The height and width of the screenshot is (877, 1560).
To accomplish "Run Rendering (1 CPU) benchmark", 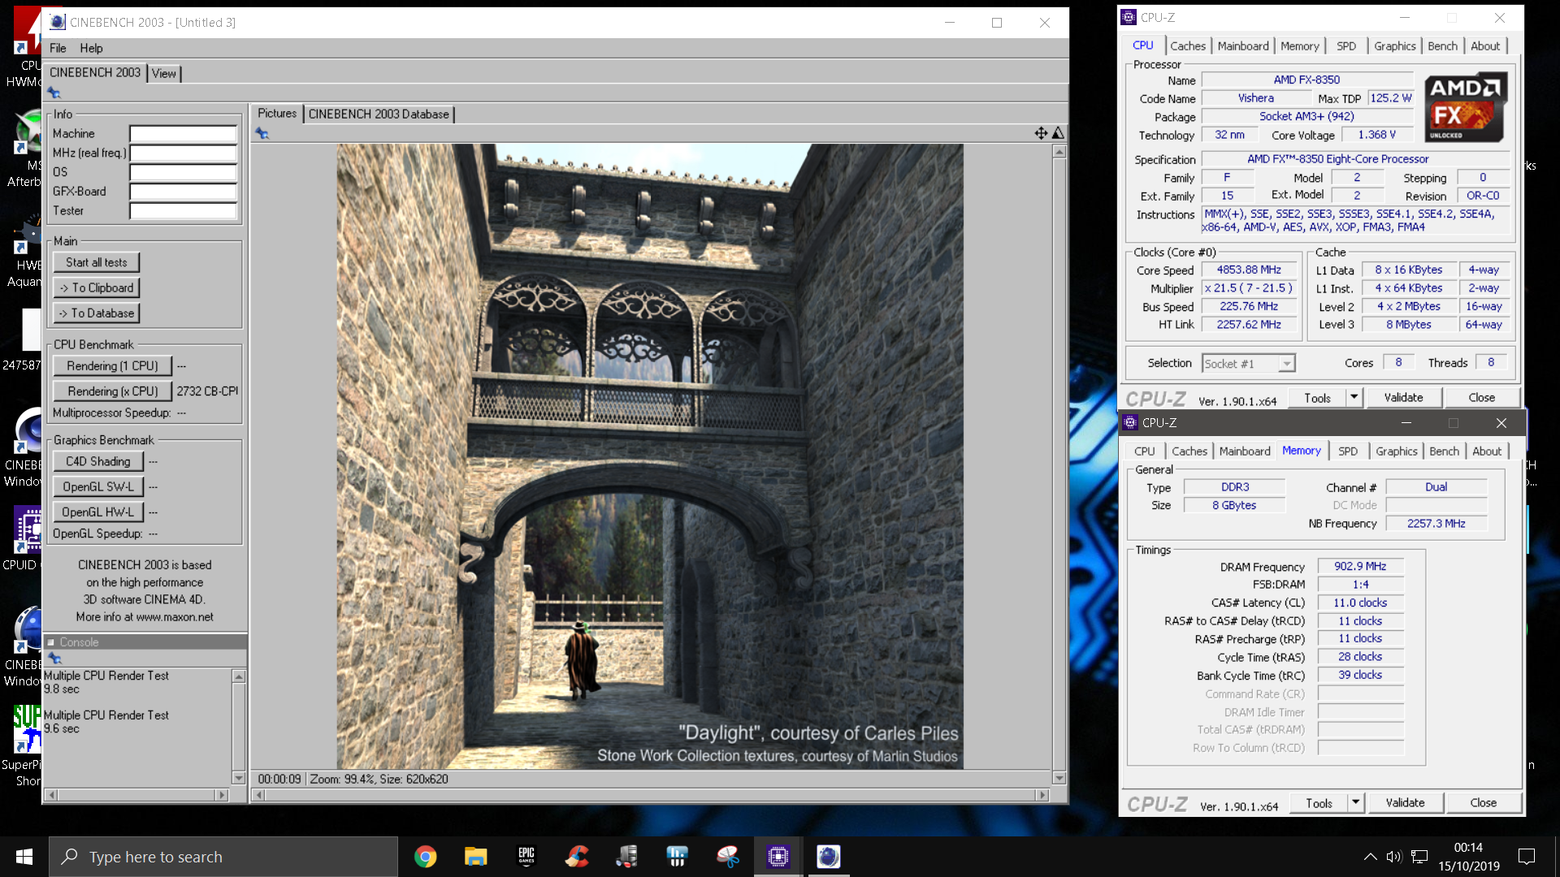I will [x=112, y=365].
